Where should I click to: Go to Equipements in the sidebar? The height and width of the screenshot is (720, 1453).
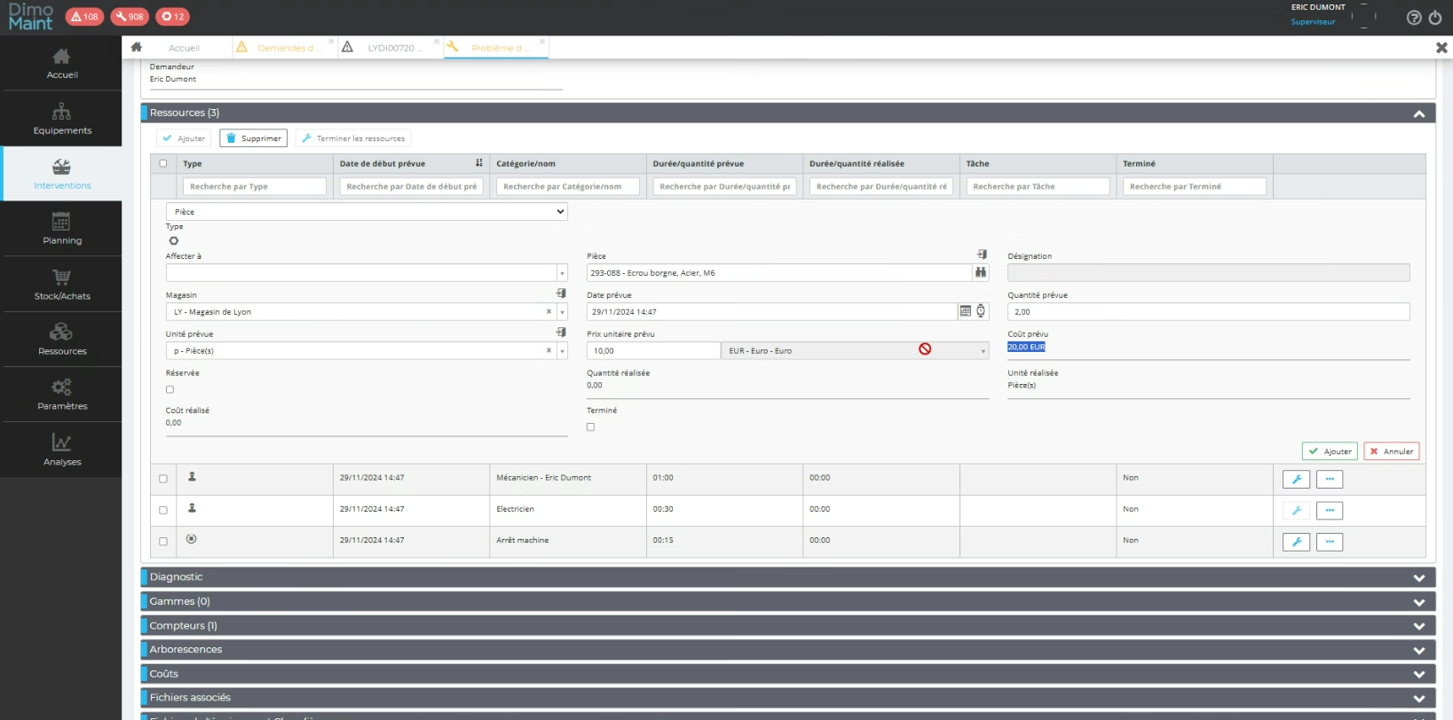[x=61, y=119]
